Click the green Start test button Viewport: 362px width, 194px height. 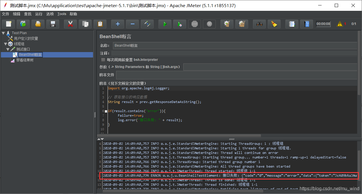coord(165,24)
